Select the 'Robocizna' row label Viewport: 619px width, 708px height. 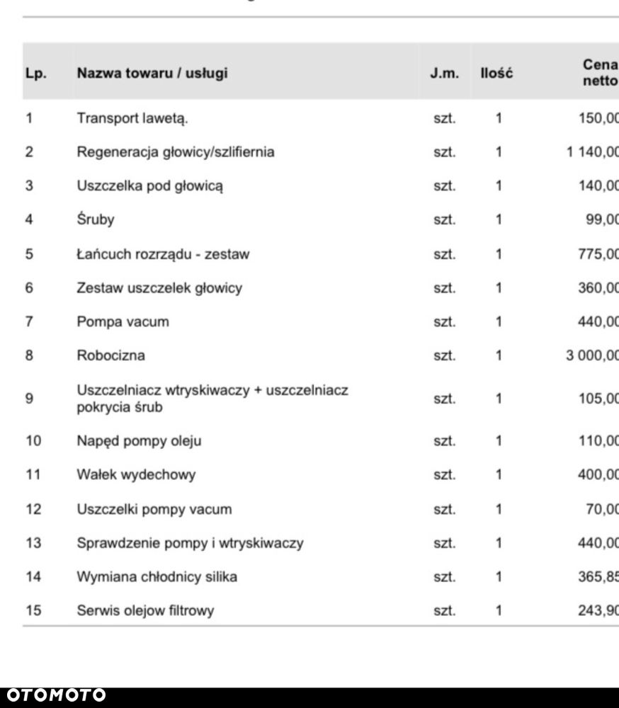point(110,355)
